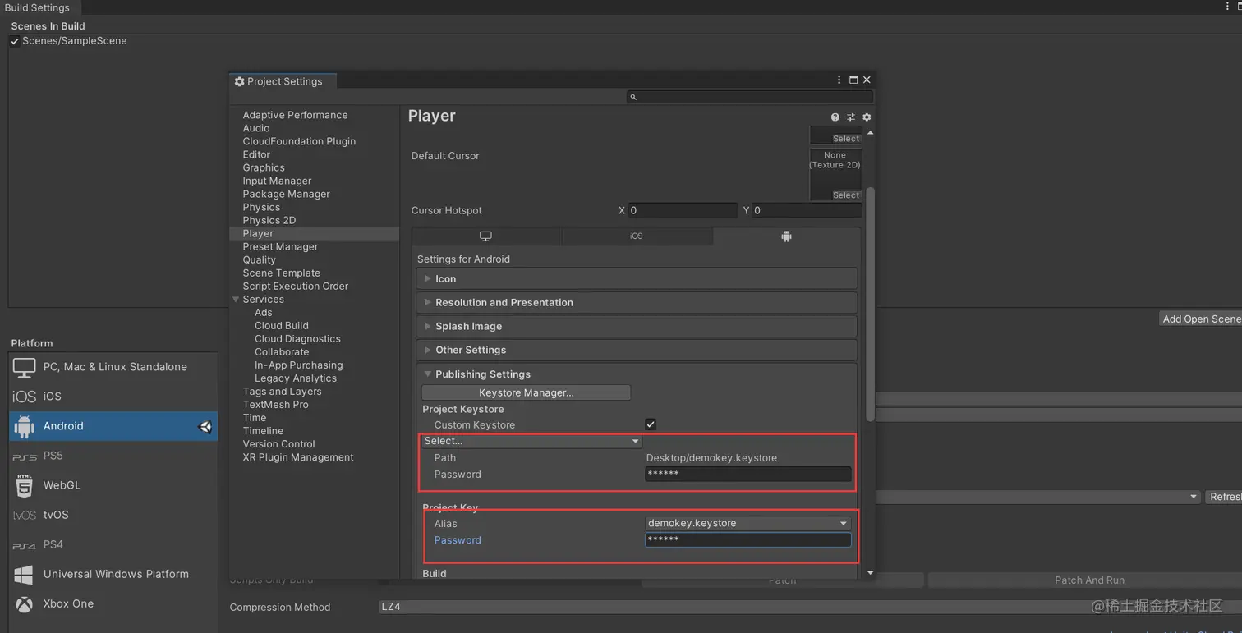Collapse the Publishing Settings section
The image size is (1242, 633).
coord(427,374)
